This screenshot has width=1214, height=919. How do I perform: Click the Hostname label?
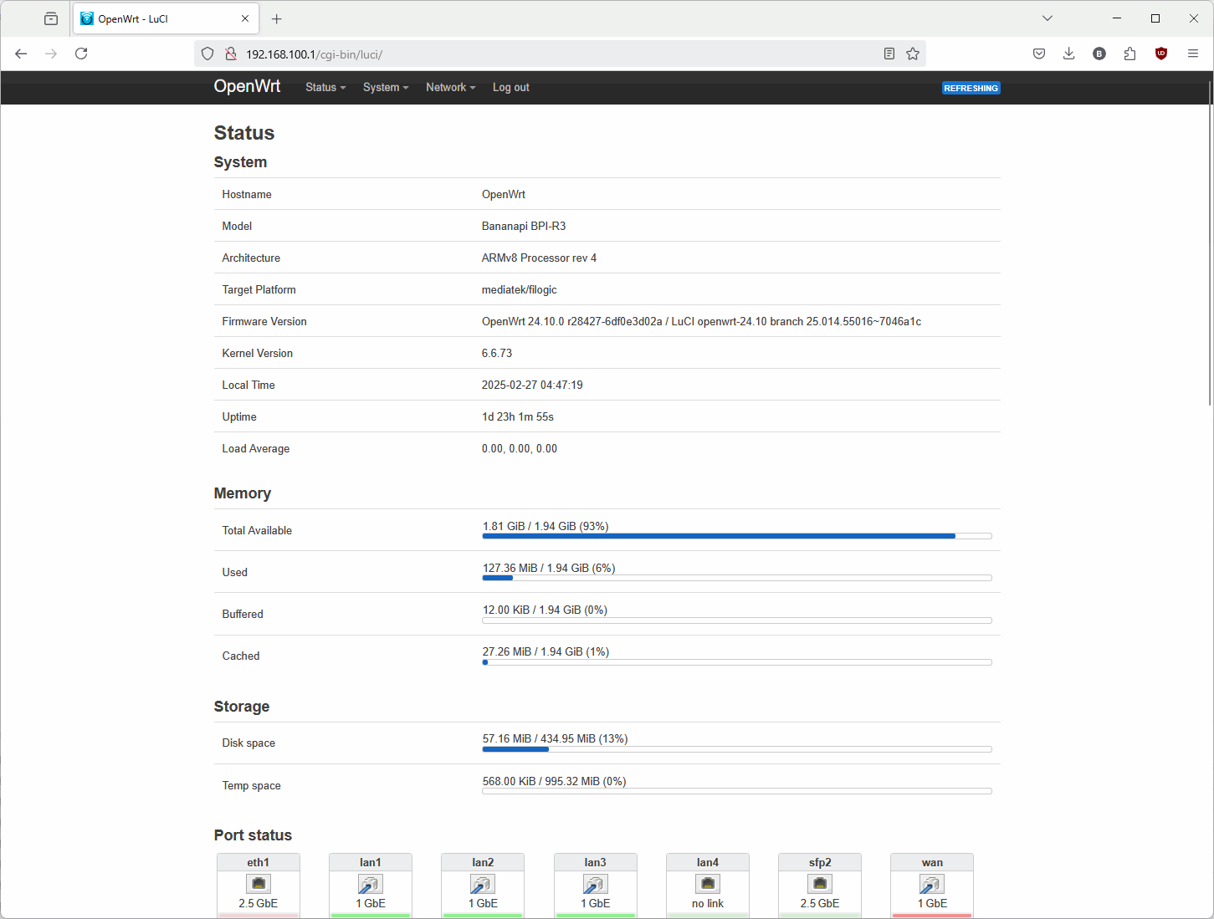click(247, 194)
